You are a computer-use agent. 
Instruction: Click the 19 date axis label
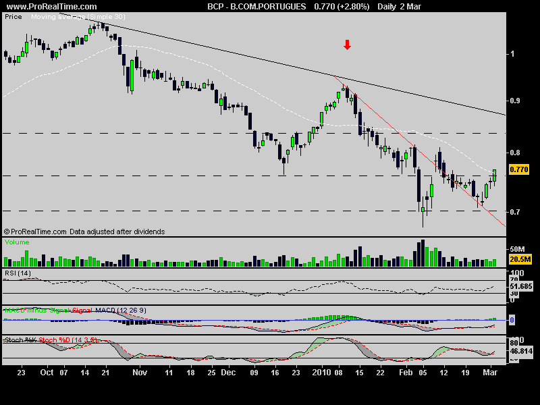(465, 373)
